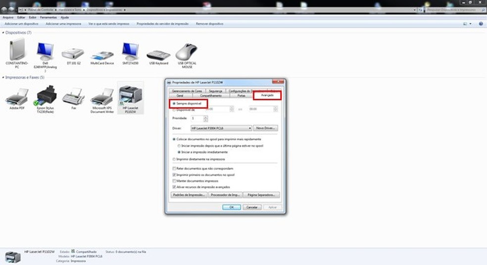Screen dimensions: 487x265
Task: Switch to Gerenciamento de Cores tab
Action: click(x=187, y=91)
